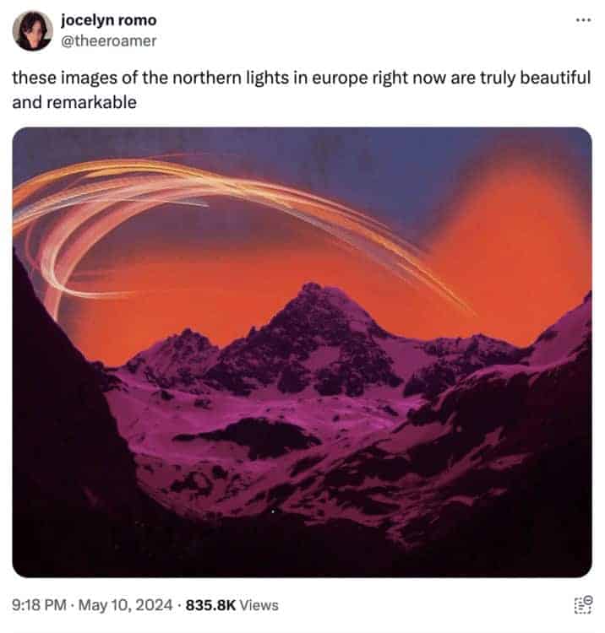This screenshot has width=605, height=633.
Task: Click the 835.8K view count
Action: 210,605
